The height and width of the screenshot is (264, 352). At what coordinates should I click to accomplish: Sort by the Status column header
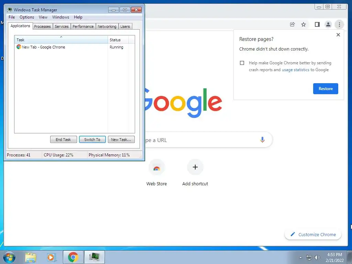tap(118, 40)
